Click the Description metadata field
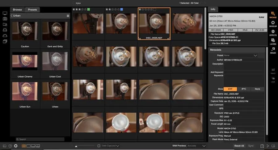 pyautogui.click(x=244, y=66)
